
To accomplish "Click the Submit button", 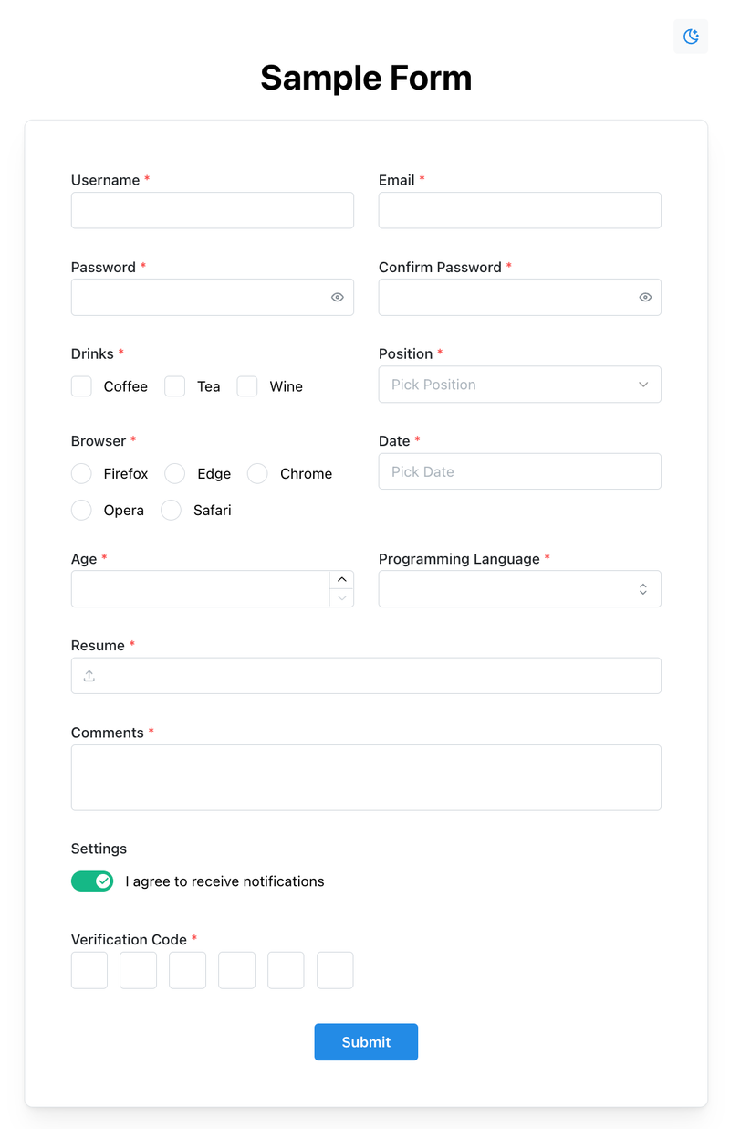I will (x=366, y=1042).
